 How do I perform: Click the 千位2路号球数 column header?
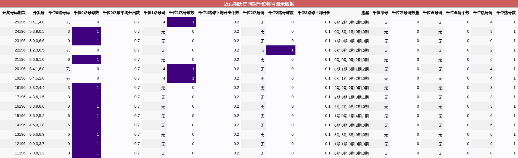point(281,13)
